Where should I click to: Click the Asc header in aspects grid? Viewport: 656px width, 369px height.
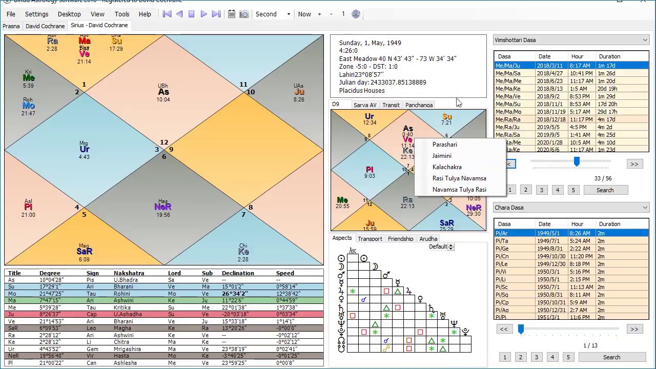tap(353, 250)
